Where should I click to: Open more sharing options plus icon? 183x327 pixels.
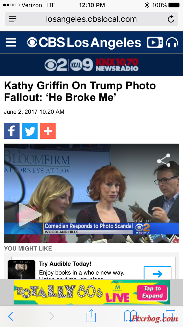(48, 131)
